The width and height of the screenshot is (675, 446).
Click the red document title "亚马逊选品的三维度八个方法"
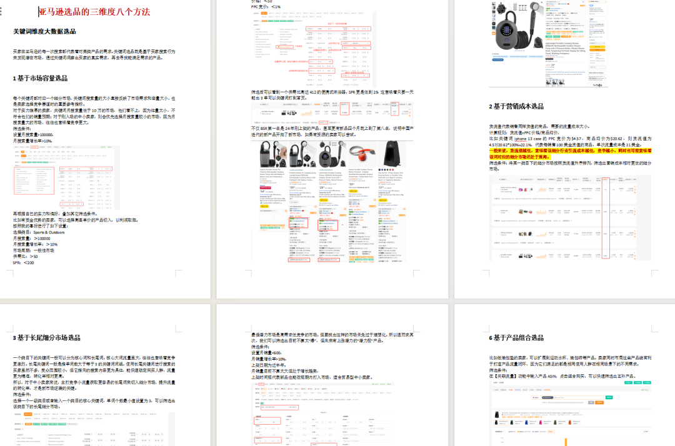click(94, 12)
